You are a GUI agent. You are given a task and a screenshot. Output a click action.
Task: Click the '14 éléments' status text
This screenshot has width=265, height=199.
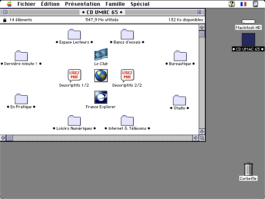pyautogui.click(x=21, y=20)
